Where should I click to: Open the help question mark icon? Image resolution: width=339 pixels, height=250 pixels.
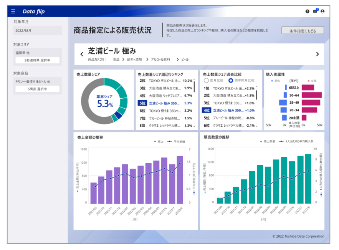point(307,12)
